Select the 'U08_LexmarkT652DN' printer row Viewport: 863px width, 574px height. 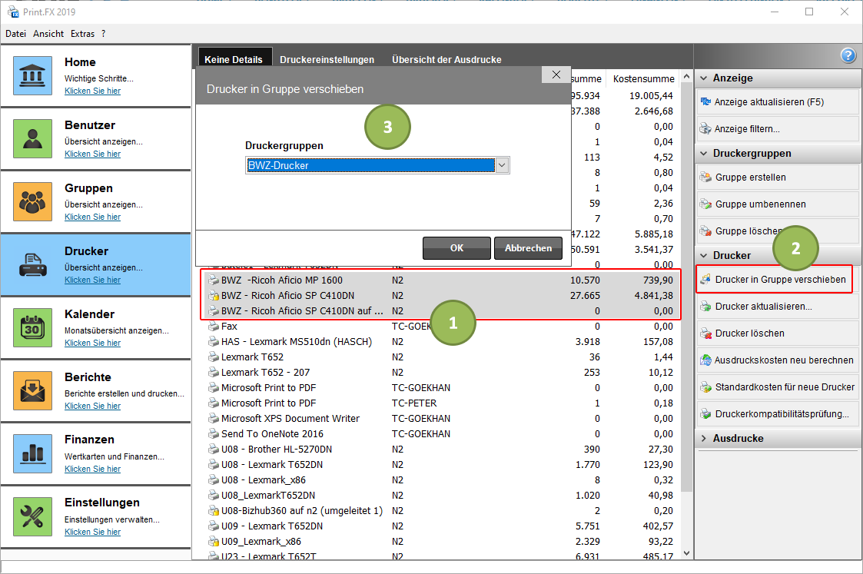pos(441,496)
